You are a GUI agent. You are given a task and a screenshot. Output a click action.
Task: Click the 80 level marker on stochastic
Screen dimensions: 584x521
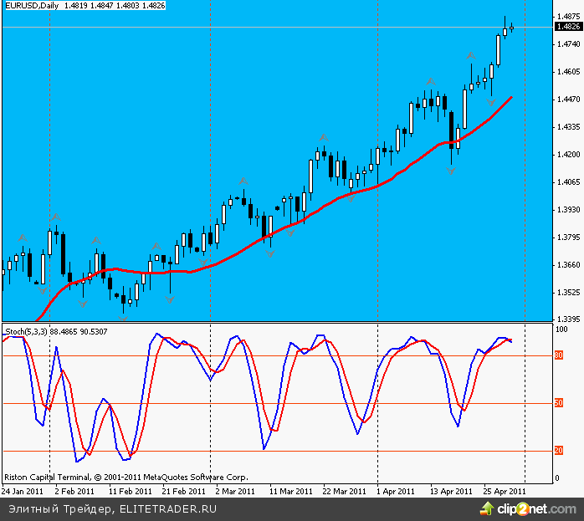point(559,356)
